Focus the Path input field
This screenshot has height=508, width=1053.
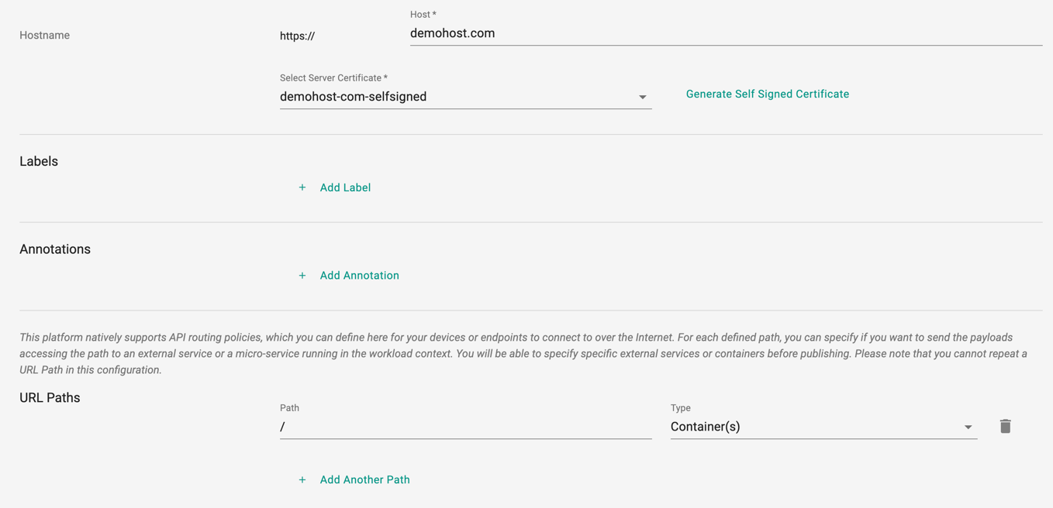tap(465, 427)
